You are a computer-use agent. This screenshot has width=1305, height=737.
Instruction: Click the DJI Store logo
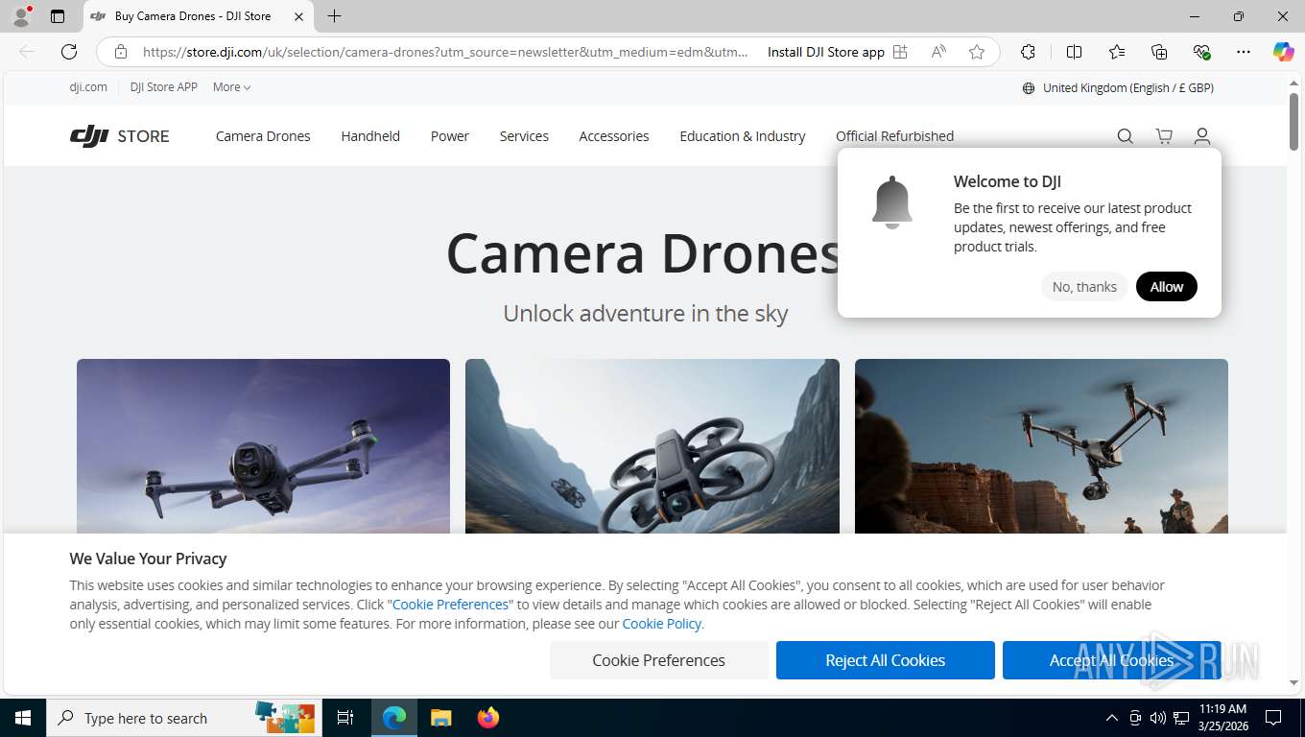pos(119,136)
